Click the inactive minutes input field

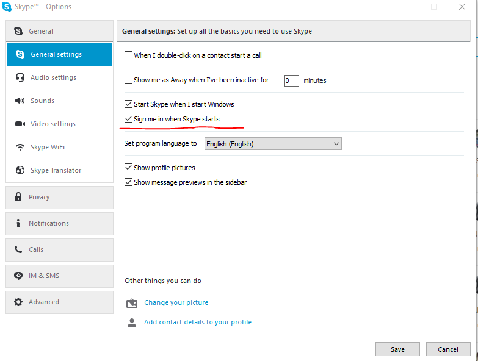coord(291,80)
